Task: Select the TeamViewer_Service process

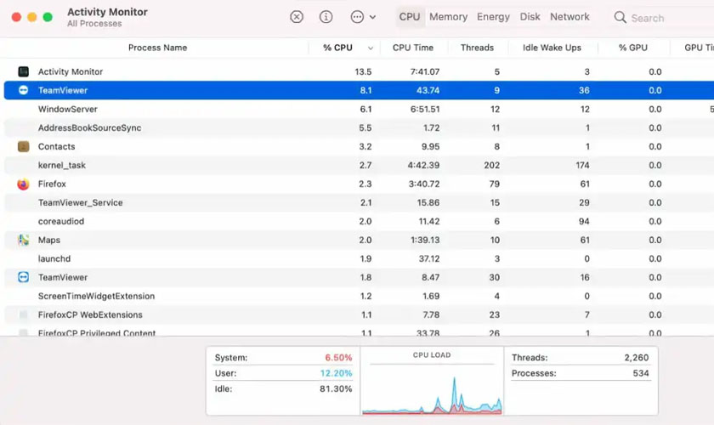Action: 80,202
